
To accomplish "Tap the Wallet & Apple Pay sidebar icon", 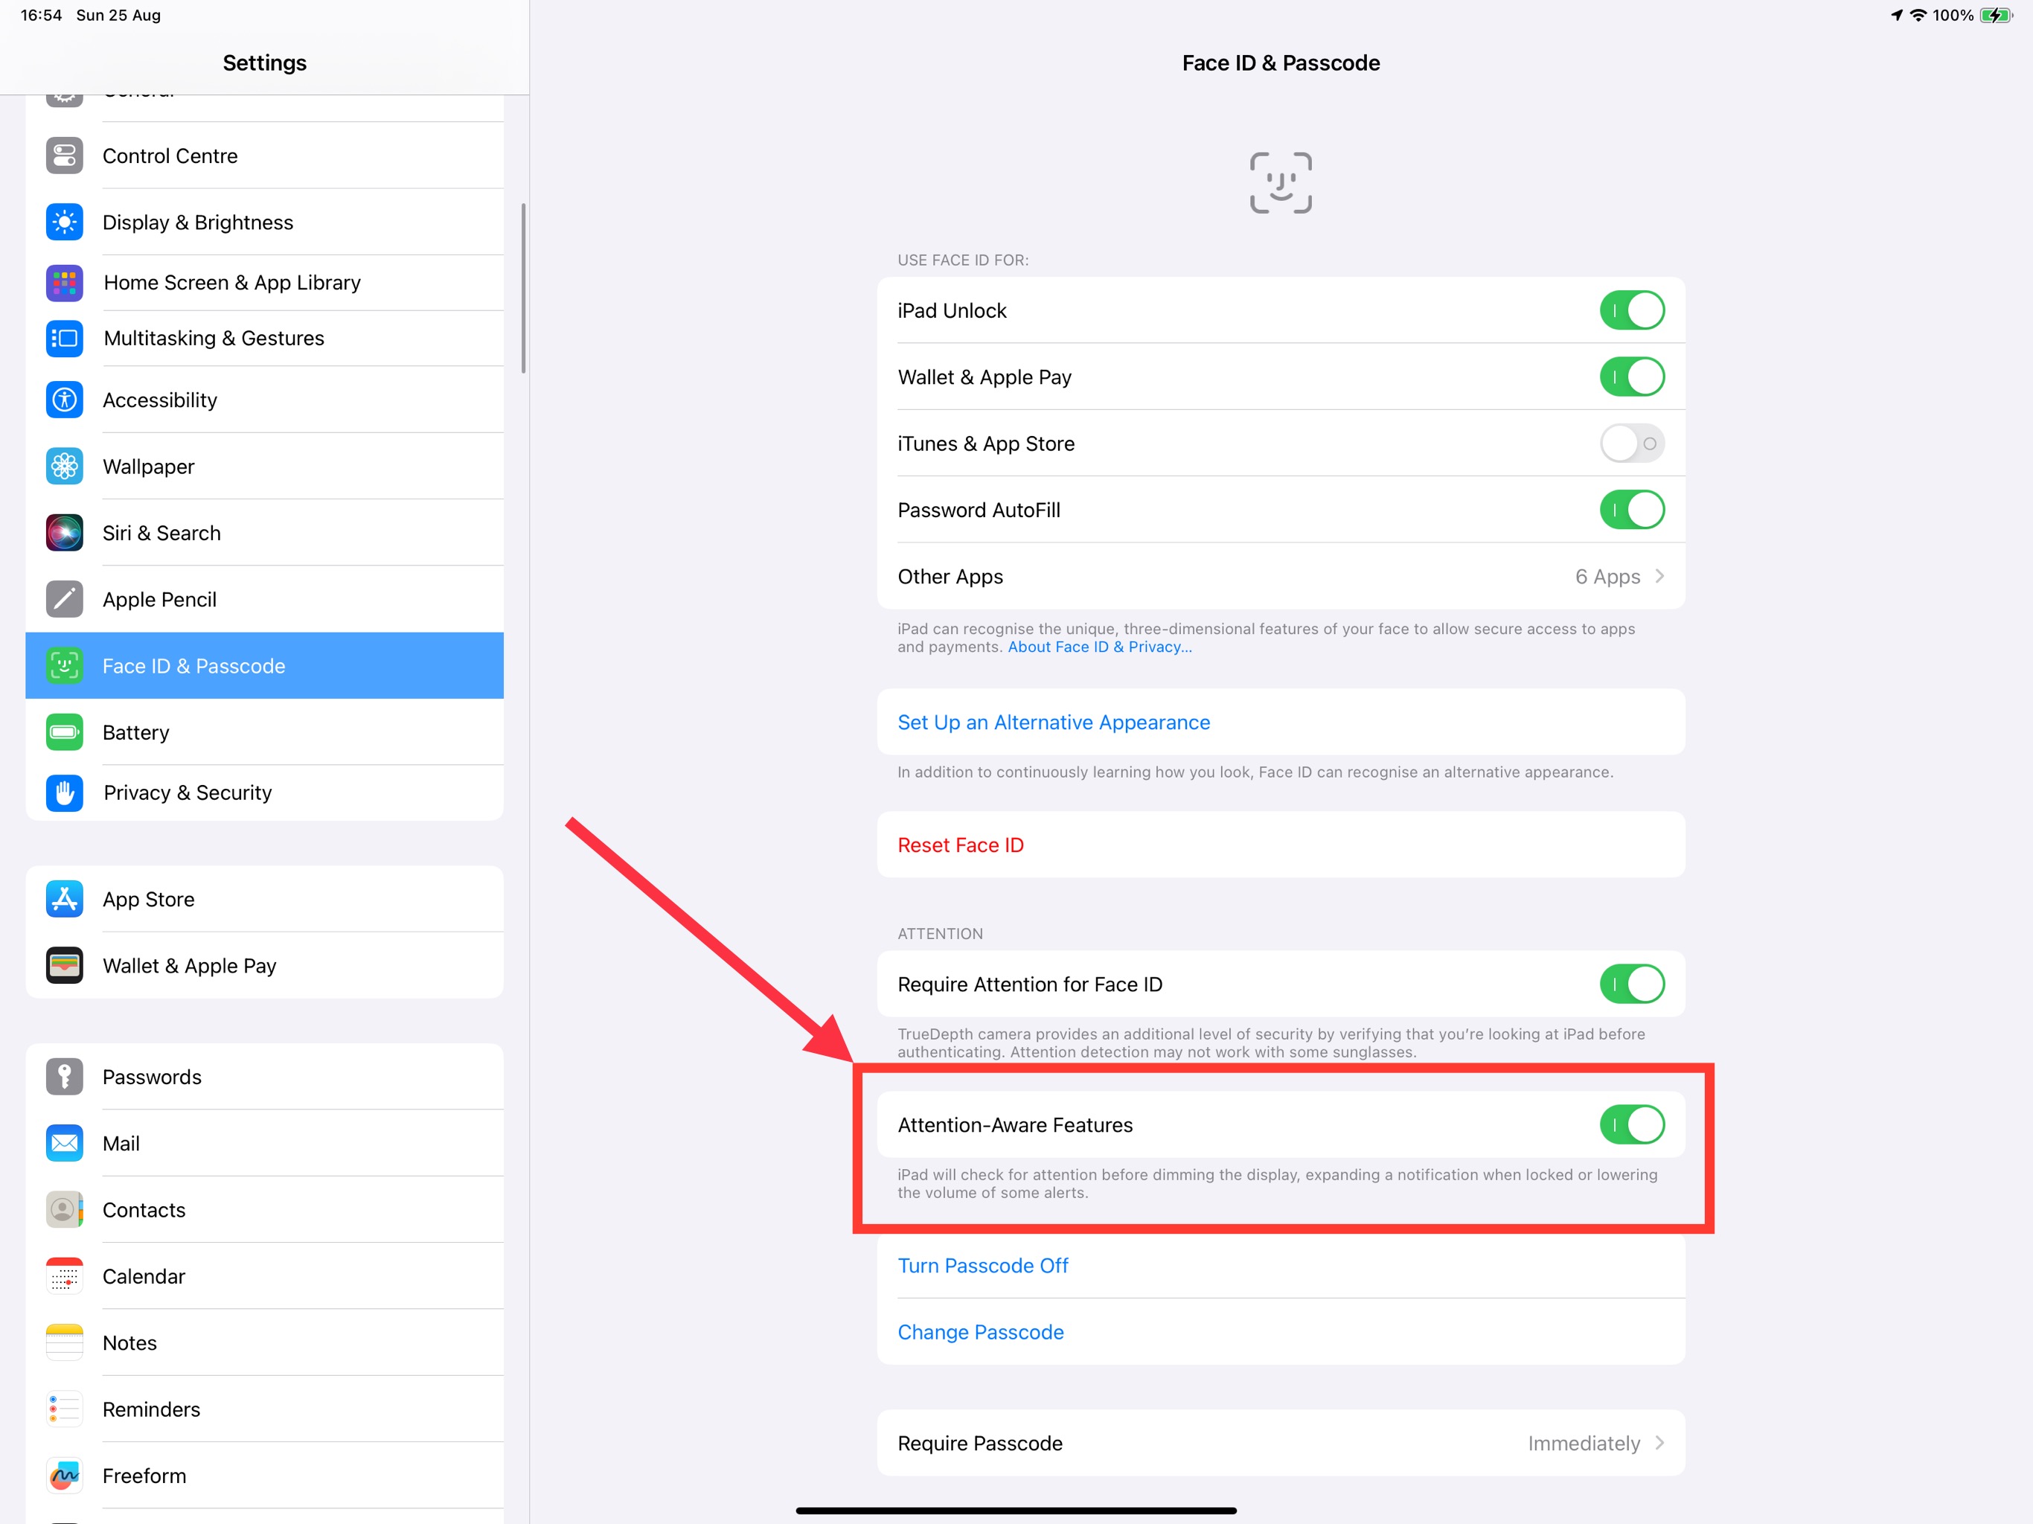I will coord(64,965).
